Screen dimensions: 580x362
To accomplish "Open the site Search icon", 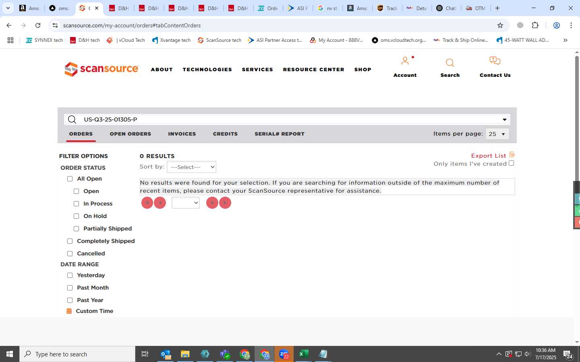I will 450,63.
